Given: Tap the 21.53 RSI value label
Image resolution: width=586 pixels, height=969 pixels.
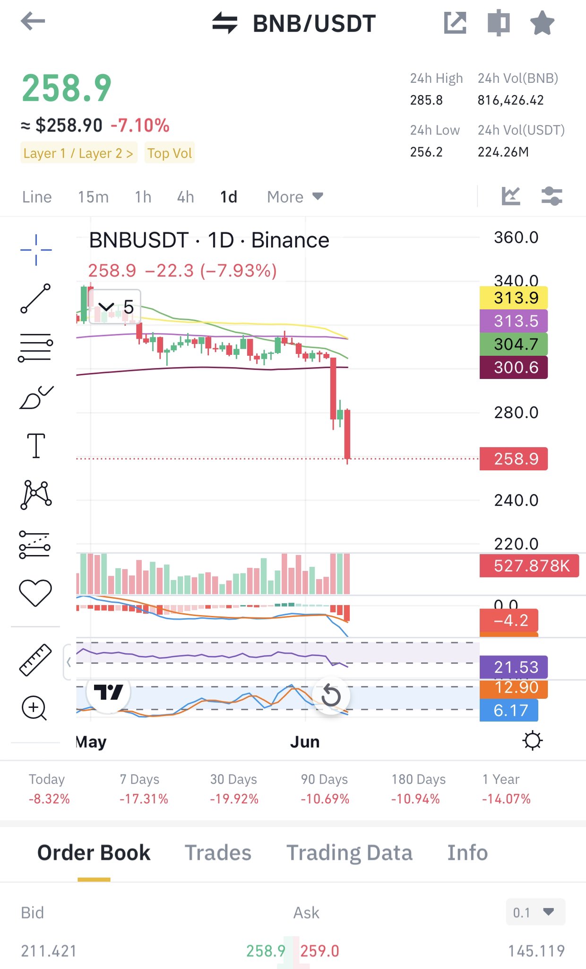Looking at the screenshot, I should pyautogui.click(x=514, y=667).
